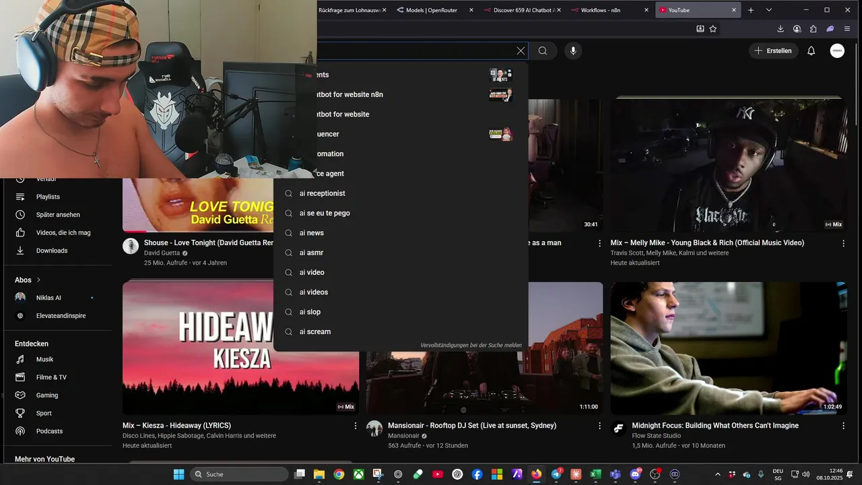The height and width of the screenshot is (485, 862).
Task: Choose the 'ai news' suggestion
Action: click(401, 233)
